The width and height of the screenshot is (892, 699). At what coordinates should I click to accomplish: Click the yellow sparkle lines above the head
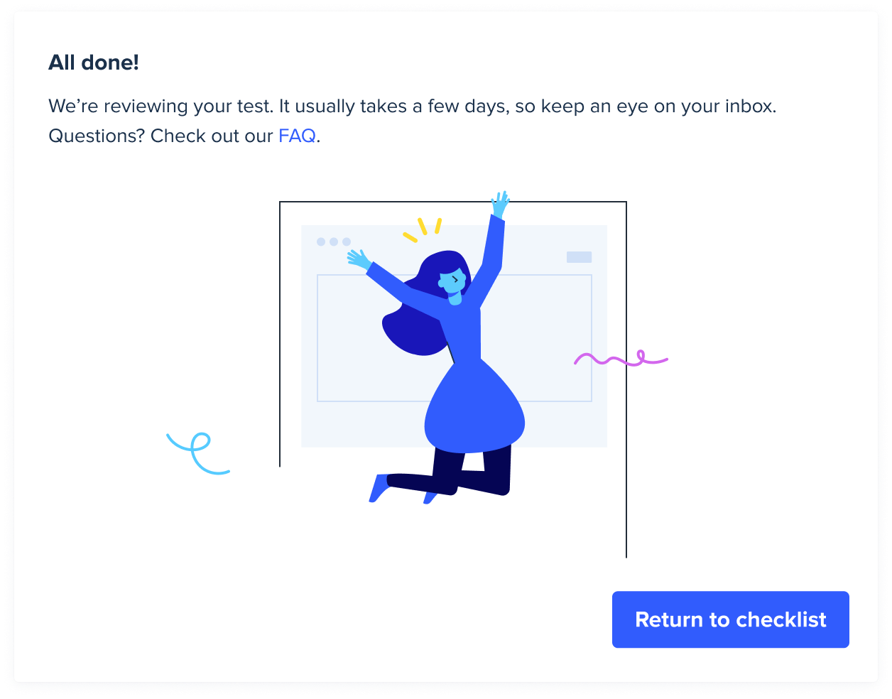(423, 229)
